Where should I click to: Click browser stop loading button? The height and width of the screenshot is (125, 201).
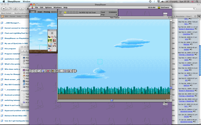click(22, 9)
